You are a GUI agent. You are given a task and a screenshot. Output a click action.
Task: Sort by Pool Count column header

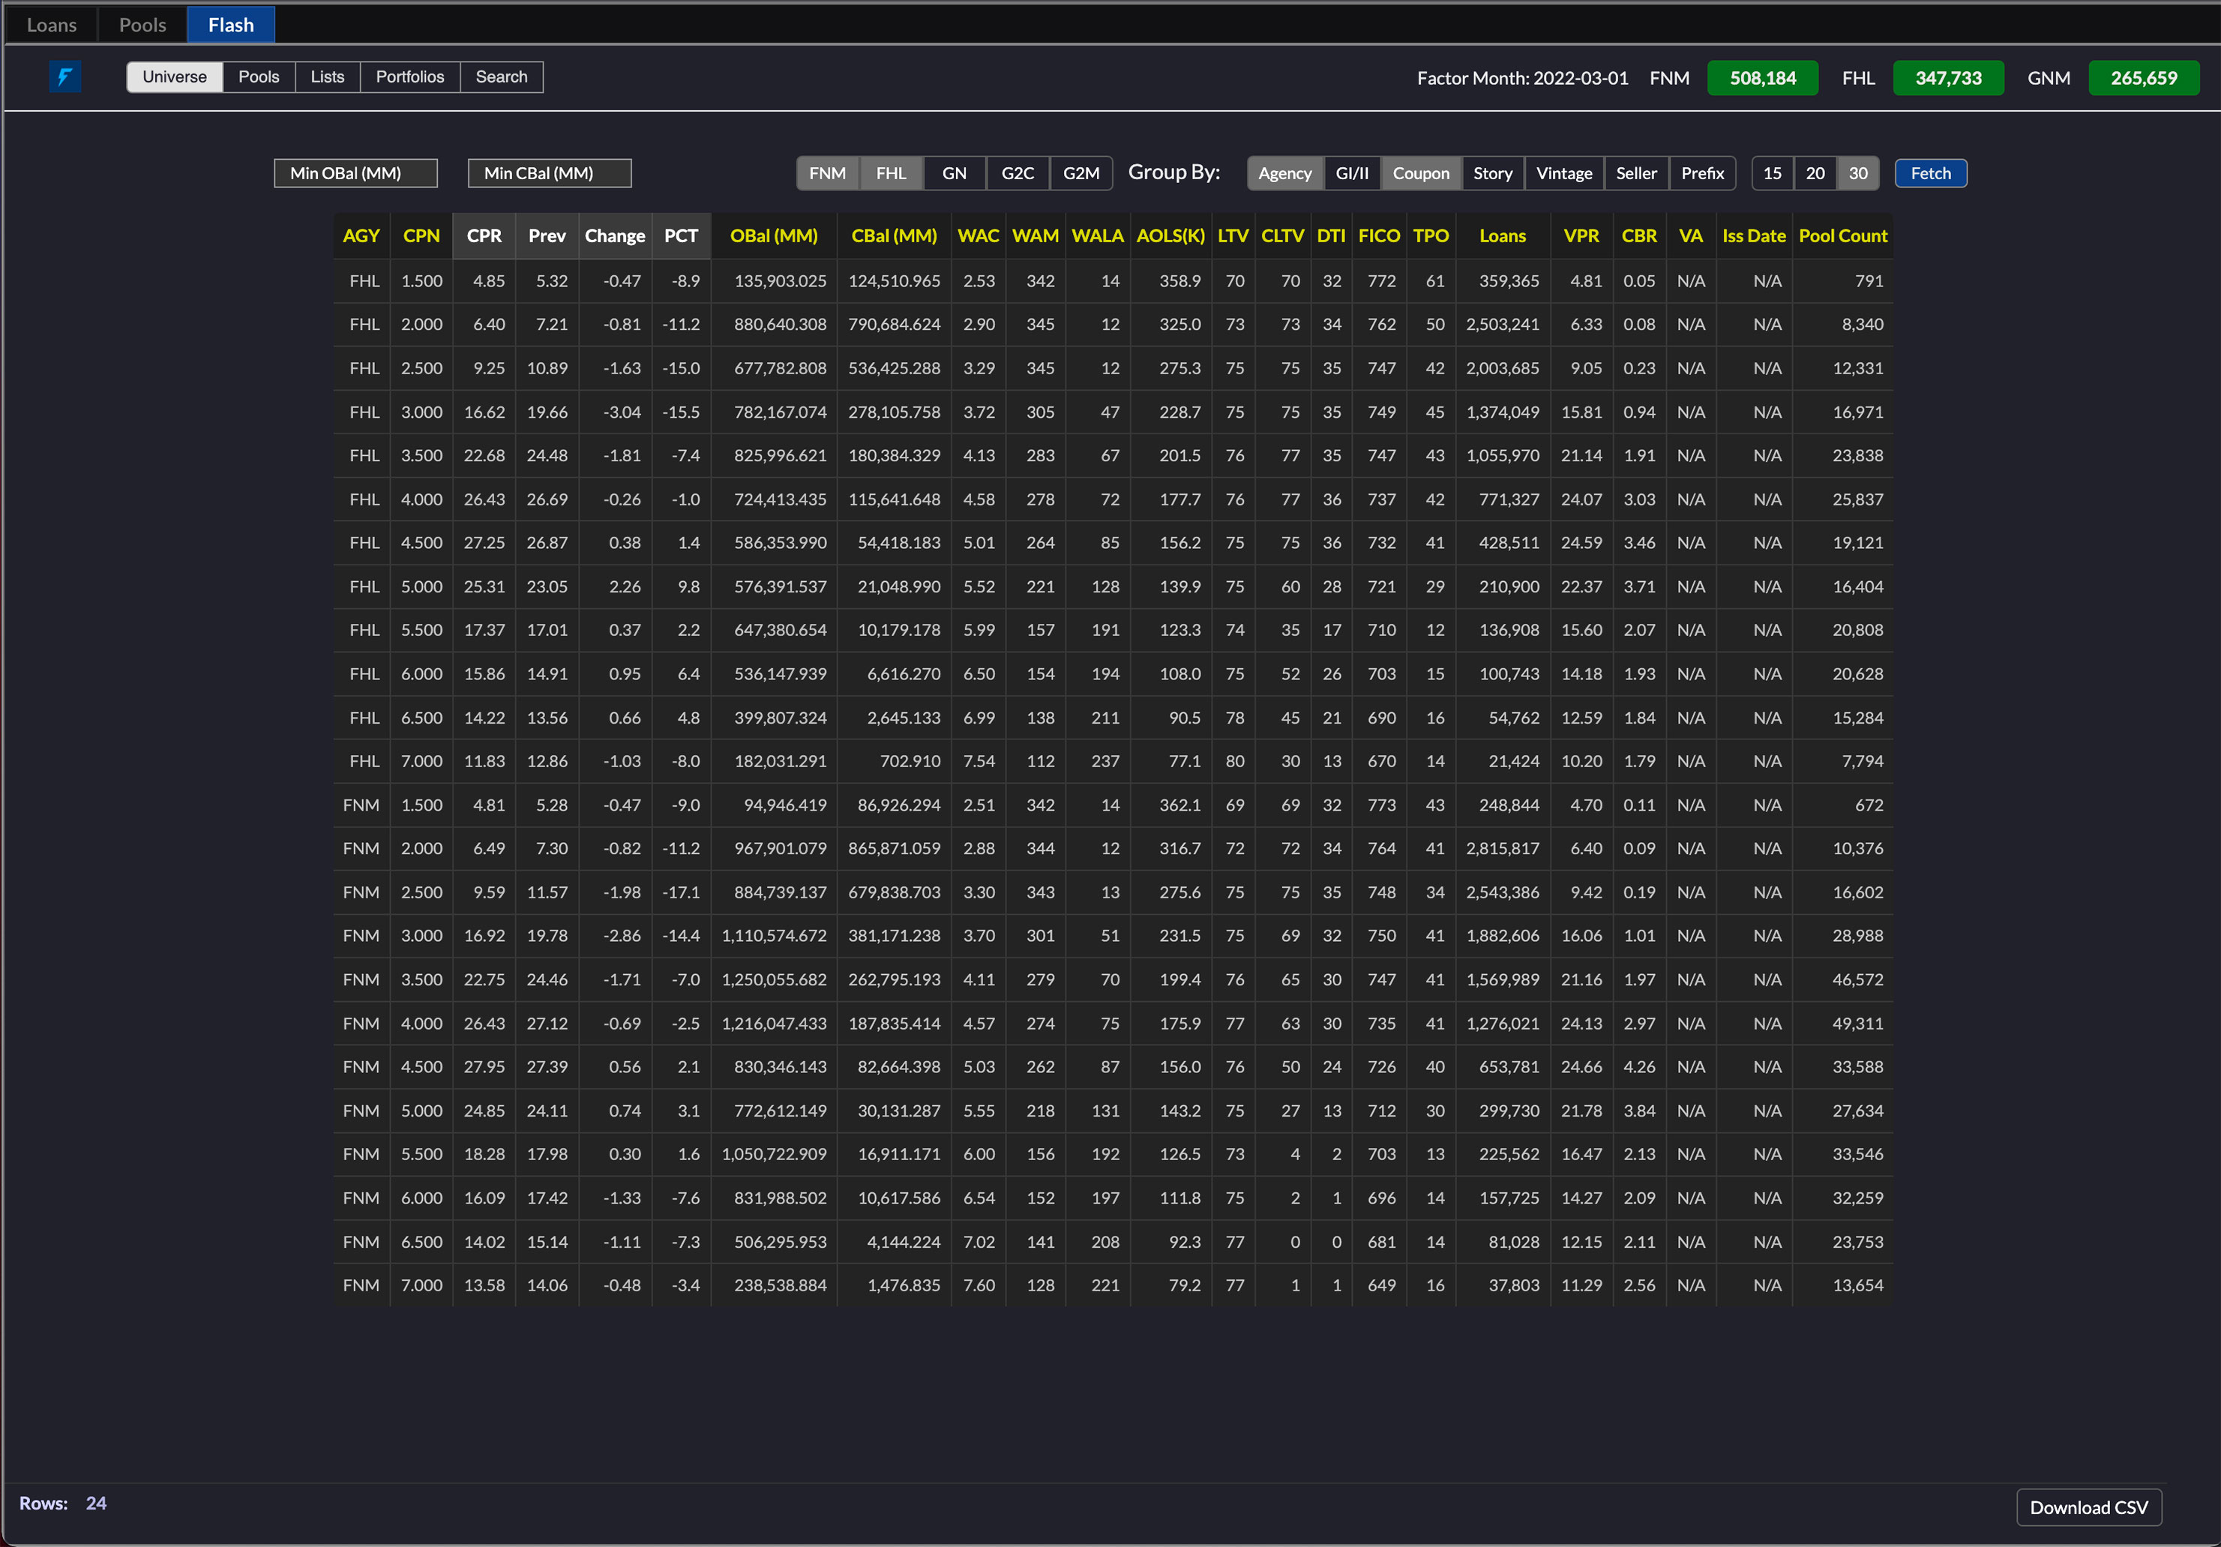point(1842,236)
